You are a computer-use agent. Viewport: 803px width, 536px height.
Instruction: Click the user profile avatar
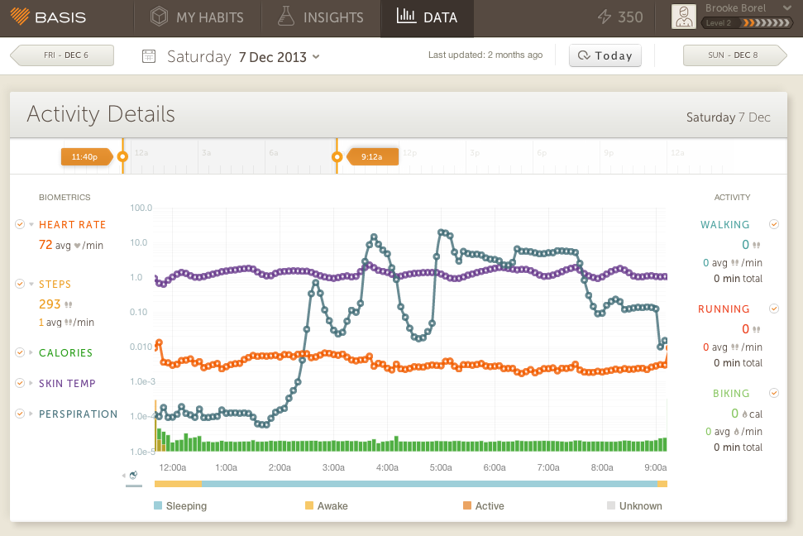click(683, 17)
